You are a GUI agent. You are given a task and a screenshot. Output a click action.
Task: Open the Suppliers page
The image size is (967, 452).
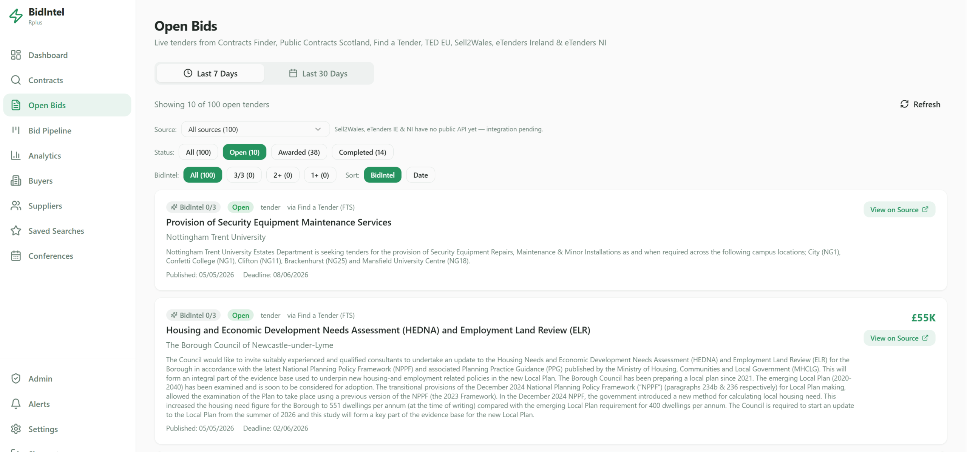point(67,206)
